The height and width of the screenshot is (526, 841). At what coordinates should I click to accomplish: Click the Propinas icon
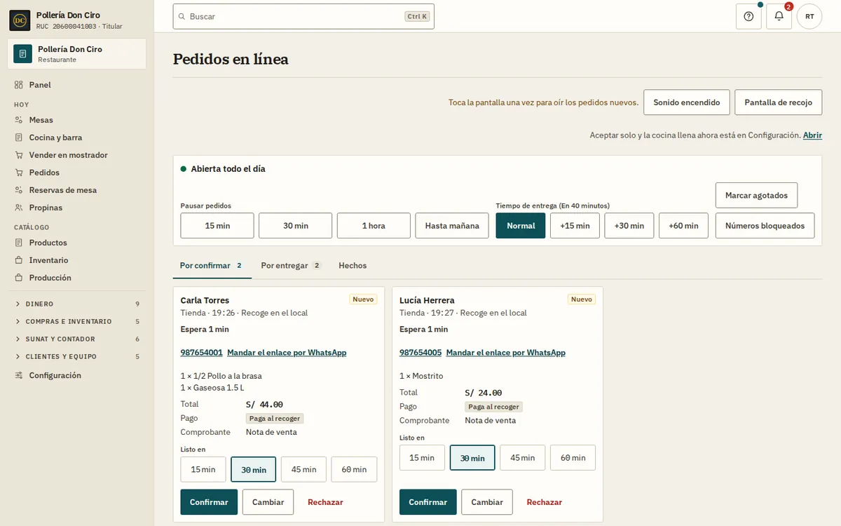tap(19, 208)
